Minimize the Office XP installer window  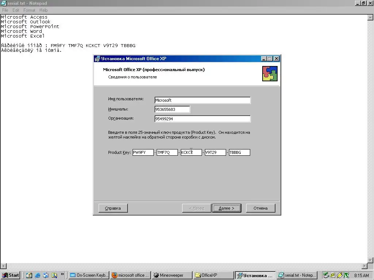[x=264, y=59]
